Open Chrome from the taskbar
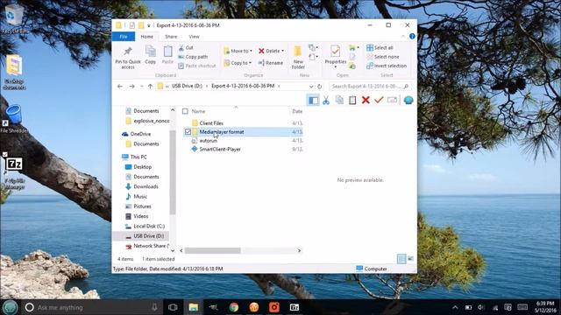Screen dimensions: 561x315 pos(234,307)
